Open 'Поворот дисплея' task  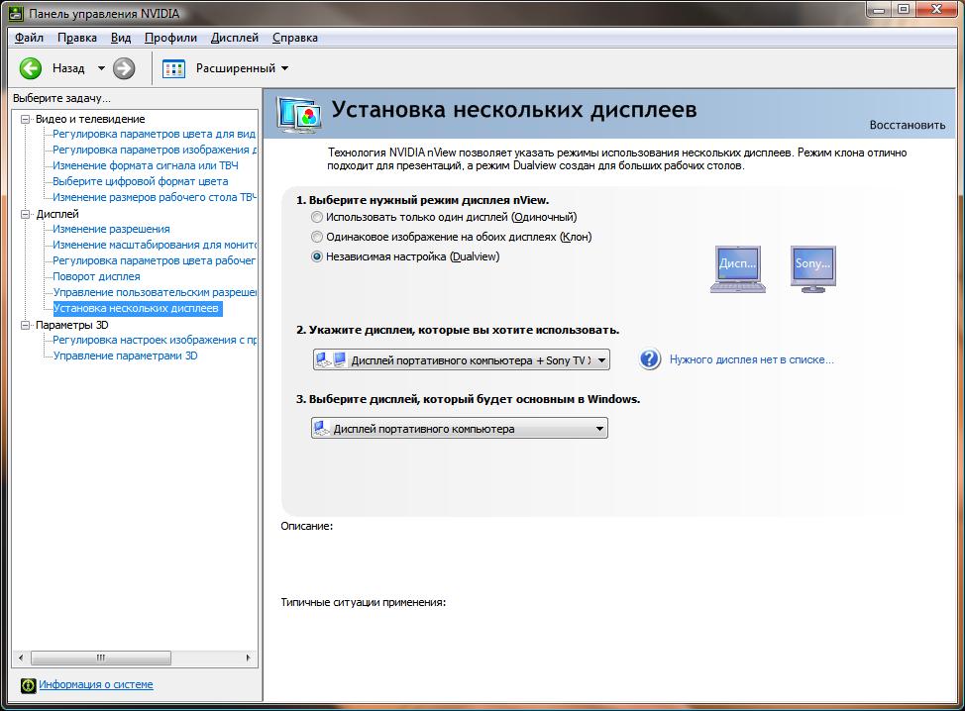pyautogui.click(x=97, y=276)
